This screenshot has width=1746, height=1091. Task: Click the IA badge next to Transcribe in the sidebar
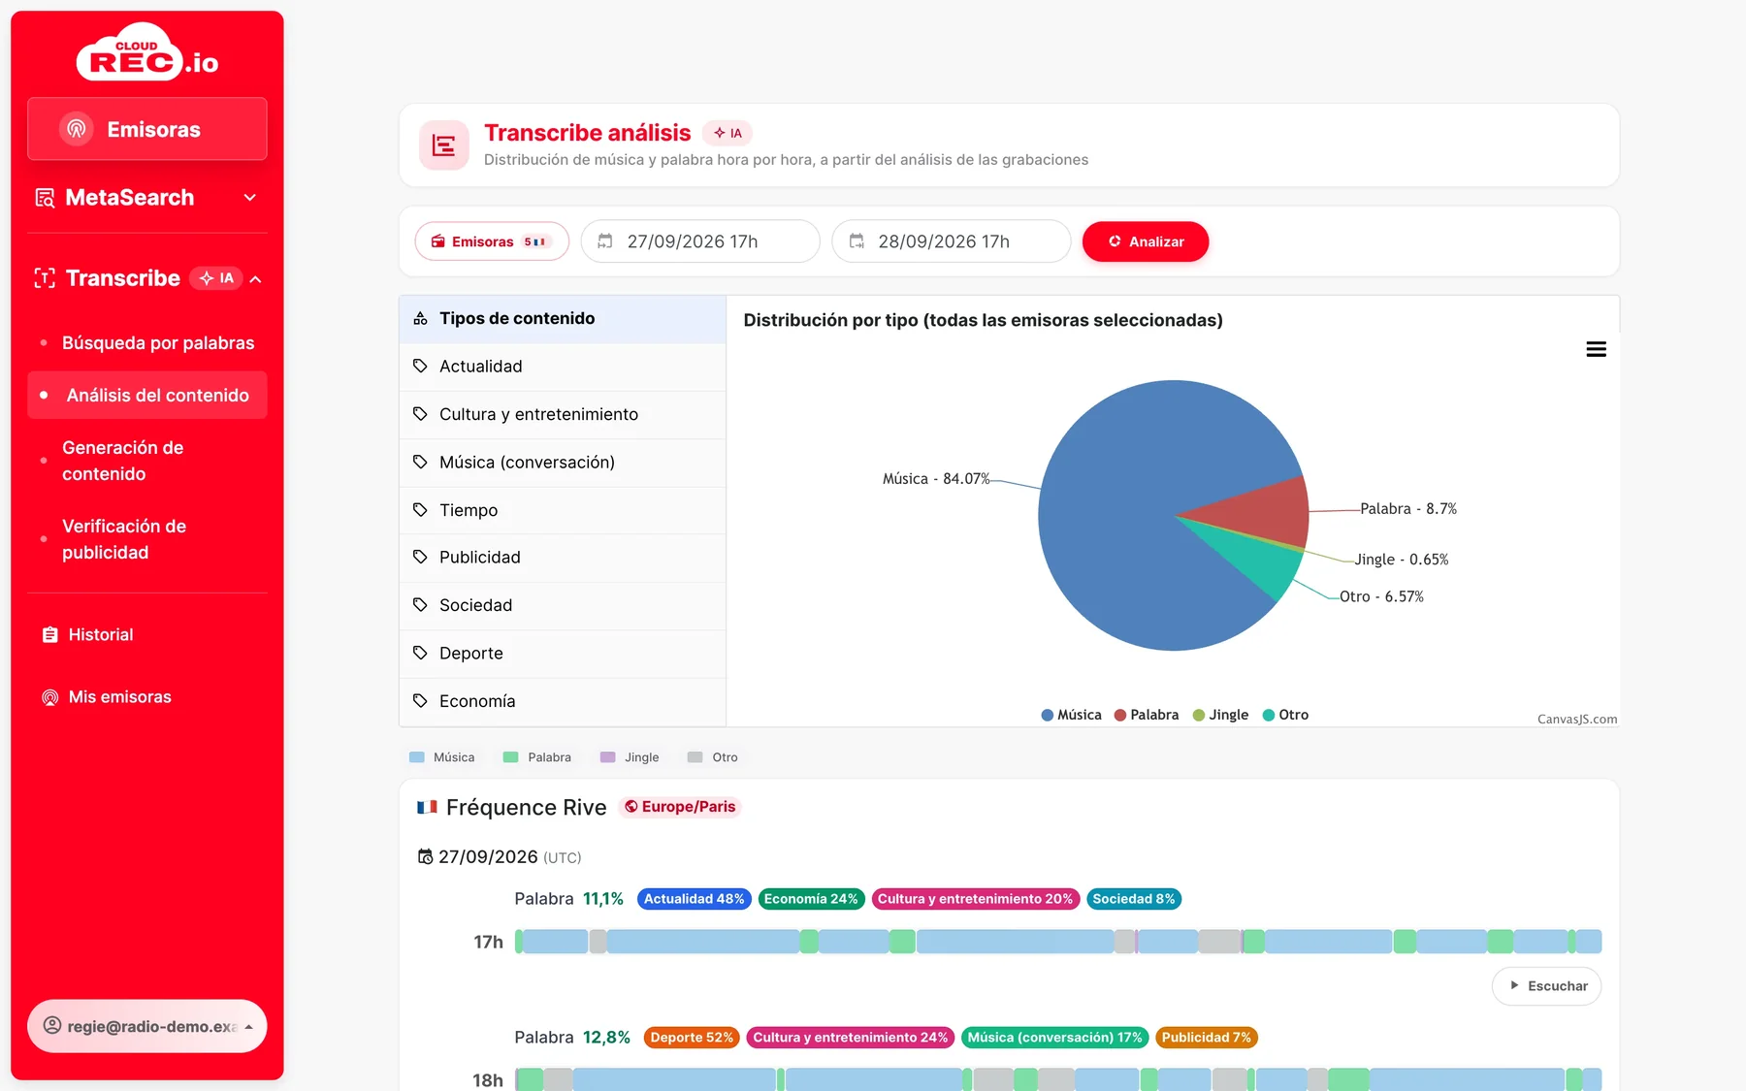point(215,278)
